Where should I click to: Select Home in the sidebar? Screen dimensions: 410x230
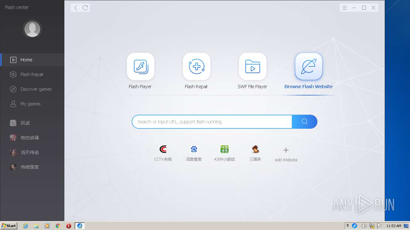coord(32,60)
